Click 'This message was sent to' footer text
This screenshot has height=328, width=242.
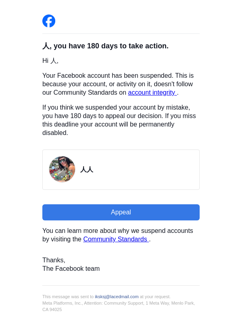(x=68, y=297)
